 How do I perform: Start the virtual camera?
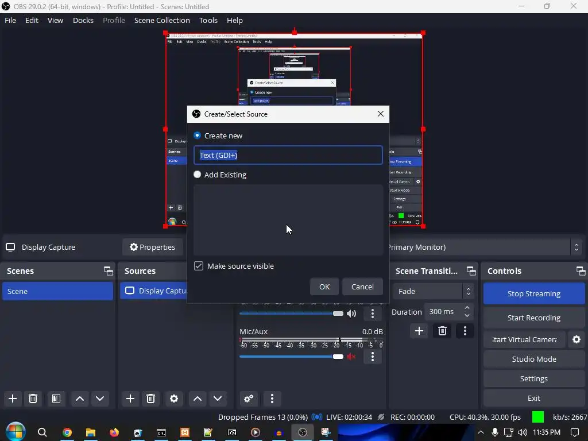tap(524, 339)
